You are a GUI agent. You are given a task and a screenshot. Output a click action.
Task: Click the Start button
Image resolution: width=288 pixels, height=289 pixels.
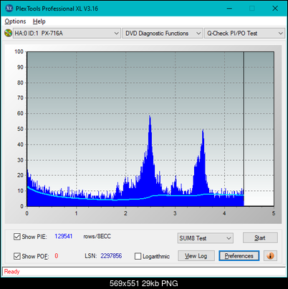260,237
